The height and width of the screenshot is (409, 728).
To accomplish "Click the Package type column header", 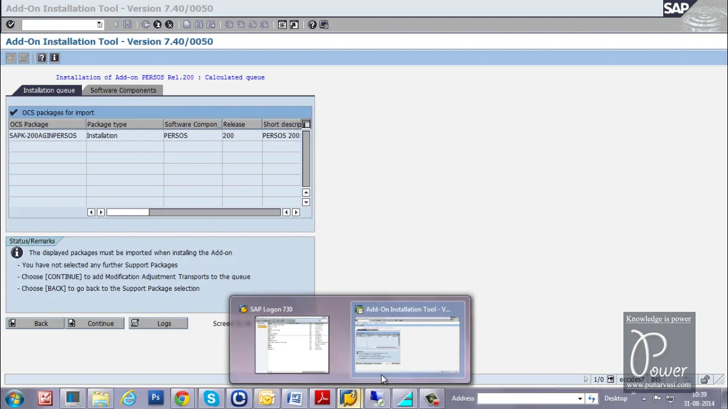I will pos(125,124).
